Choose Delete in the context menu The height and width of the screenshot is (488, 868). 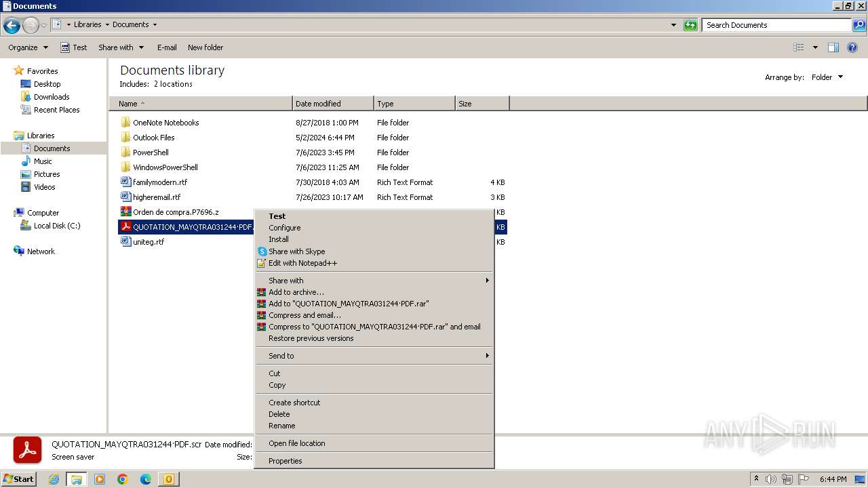coord(374,414)
